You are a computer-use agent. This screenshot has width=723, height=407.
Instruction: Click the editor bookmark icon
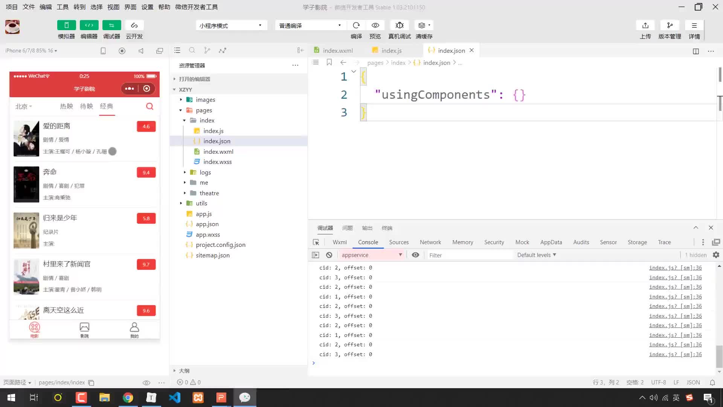pos(329,62)
